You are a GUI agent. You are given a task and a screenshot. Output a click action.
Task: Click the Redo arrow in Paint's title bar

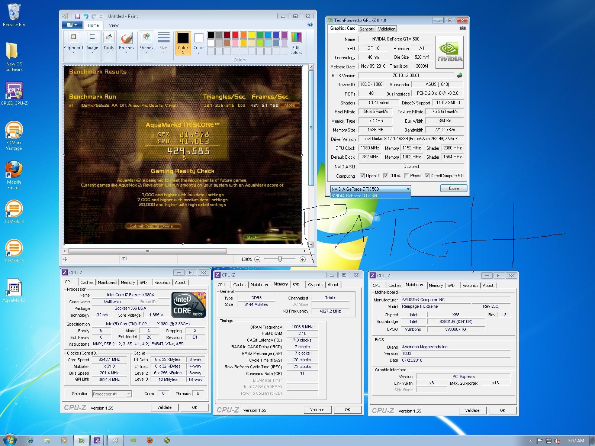point(94,16)
